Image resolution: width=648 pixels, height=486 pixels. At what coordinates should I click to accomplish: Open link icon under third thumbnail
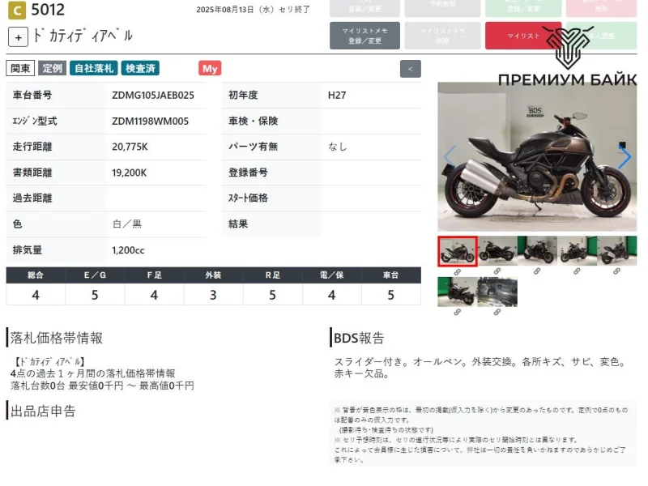[536, 272]
